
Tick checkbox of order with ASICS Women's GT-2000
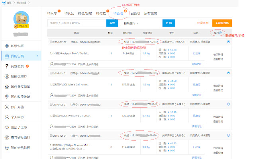(51, 104)
